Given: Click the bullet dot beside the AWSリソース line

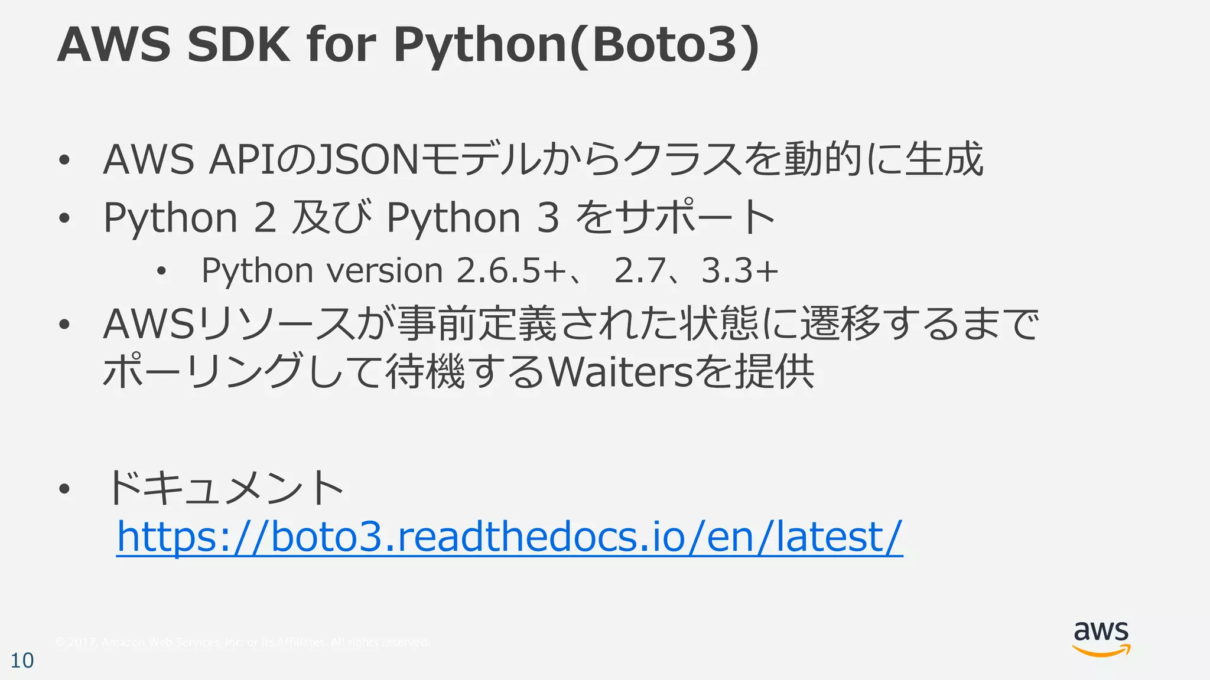Looking at the screenshot, I should click(x=64, y=325).
